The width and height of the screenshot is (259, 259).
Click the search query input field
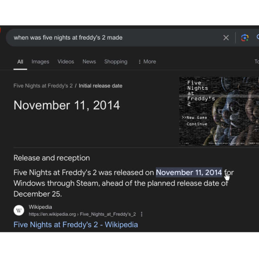[113, 38]
